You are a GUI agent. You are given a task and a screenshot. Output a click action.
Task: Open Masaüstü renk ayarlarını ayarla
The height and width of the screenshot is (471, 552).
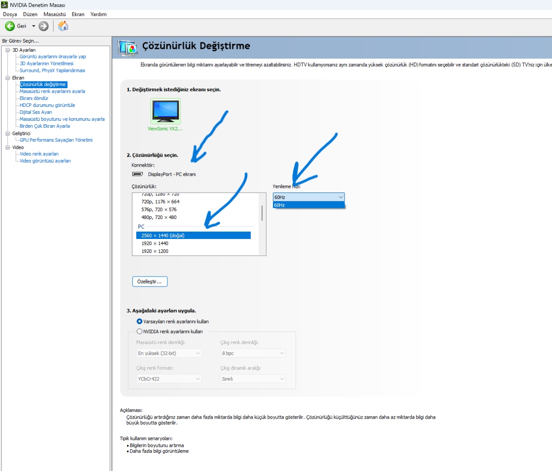pyautogui.click(x=52, y=92)
